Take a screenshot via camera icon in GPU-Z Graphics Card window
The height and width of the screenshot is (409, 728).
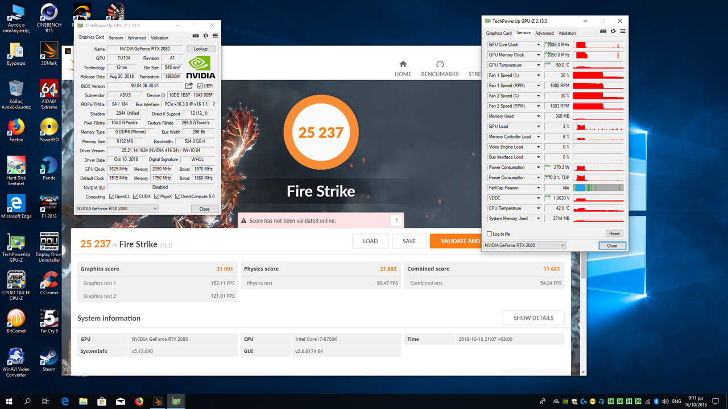point(196,36)
